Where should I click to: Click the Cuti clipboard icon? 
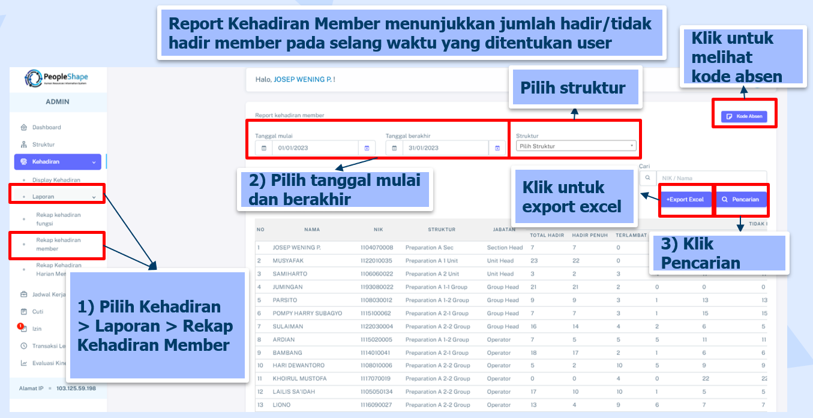pyautogui.click(x=24, y=311)
